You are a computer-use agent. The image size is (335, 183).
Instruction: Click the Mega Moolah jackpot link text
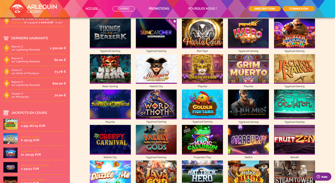click(30, 122)
